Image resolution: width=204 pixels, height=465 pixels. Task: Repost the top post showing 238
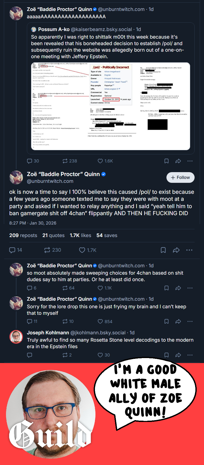pyautogui.click(x=70, y=161)
